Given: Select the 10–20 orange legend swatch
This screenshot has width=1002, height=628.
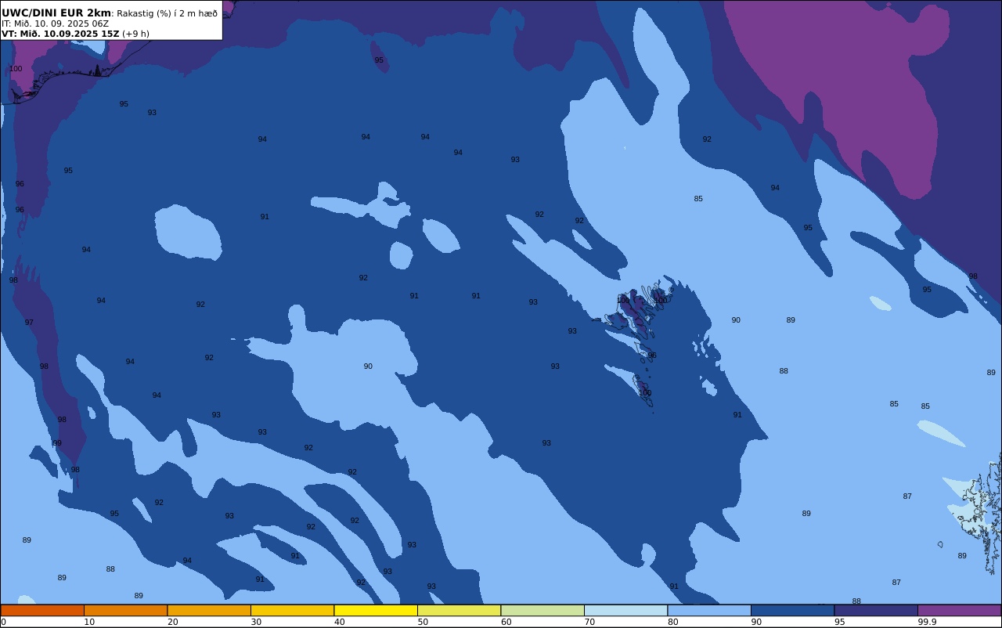Looking at the screenshot, I should pos(125,610).
